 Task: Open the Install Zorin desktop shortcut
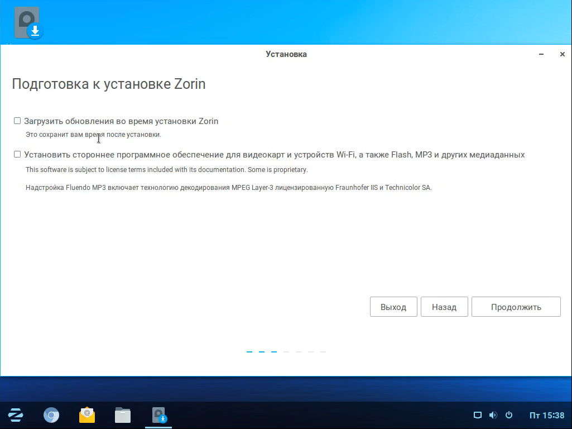coord(28,23)
